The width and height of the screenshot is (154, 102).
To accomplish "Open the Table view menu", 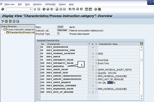I will [10, 4].
